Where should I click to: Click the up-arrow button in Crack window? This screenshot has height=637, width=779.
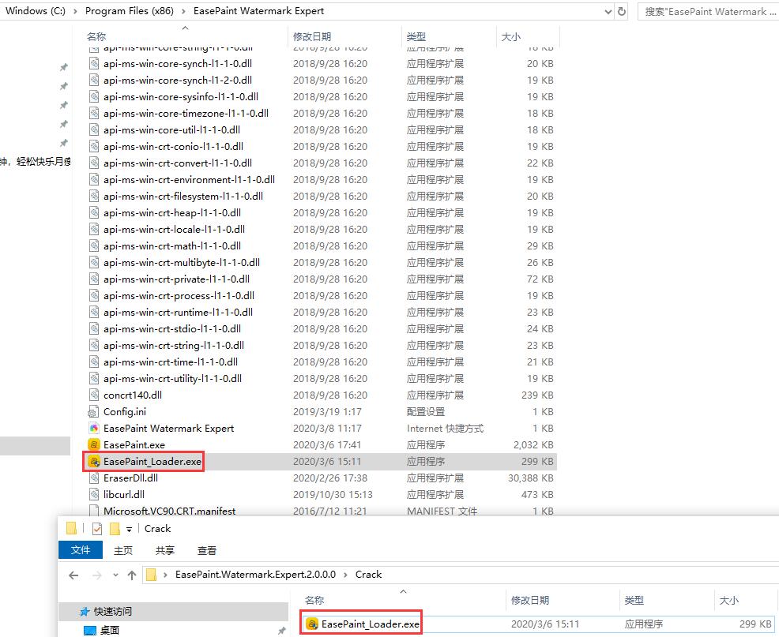pyautogui.click(x=131, y=575)
